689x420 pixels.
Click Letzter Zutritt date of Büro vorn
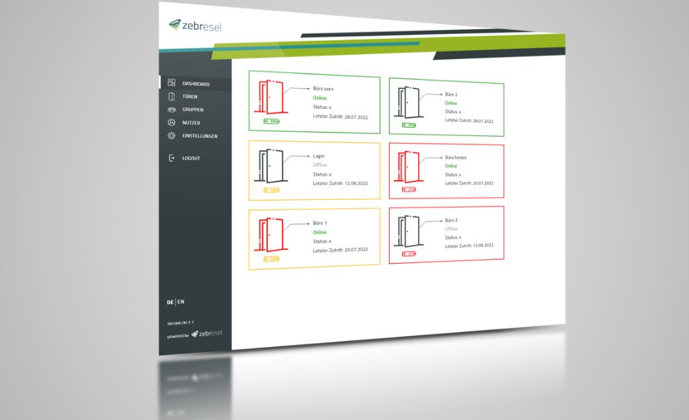[340, 117]
